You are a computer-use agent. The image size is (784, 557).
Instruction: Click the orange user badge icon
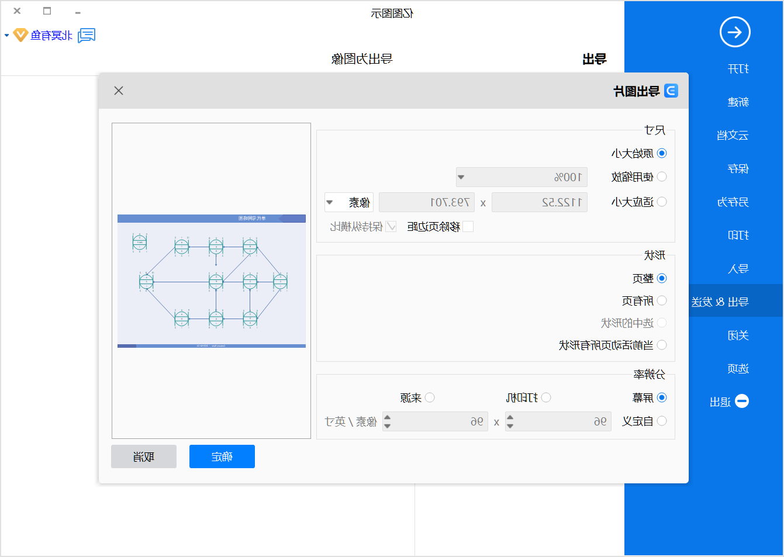point(20,35)
